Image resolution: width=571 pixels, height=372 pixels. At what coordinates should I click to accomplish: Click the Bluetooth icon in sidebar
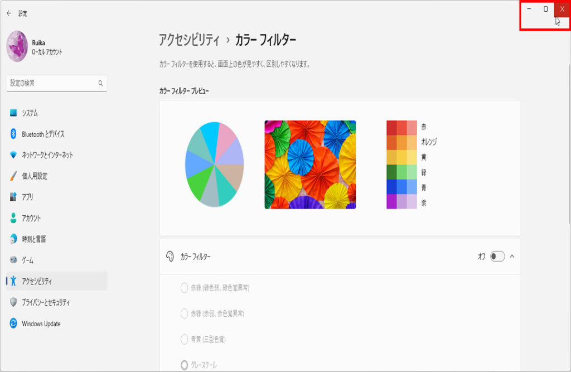click(x=14, y=134)
